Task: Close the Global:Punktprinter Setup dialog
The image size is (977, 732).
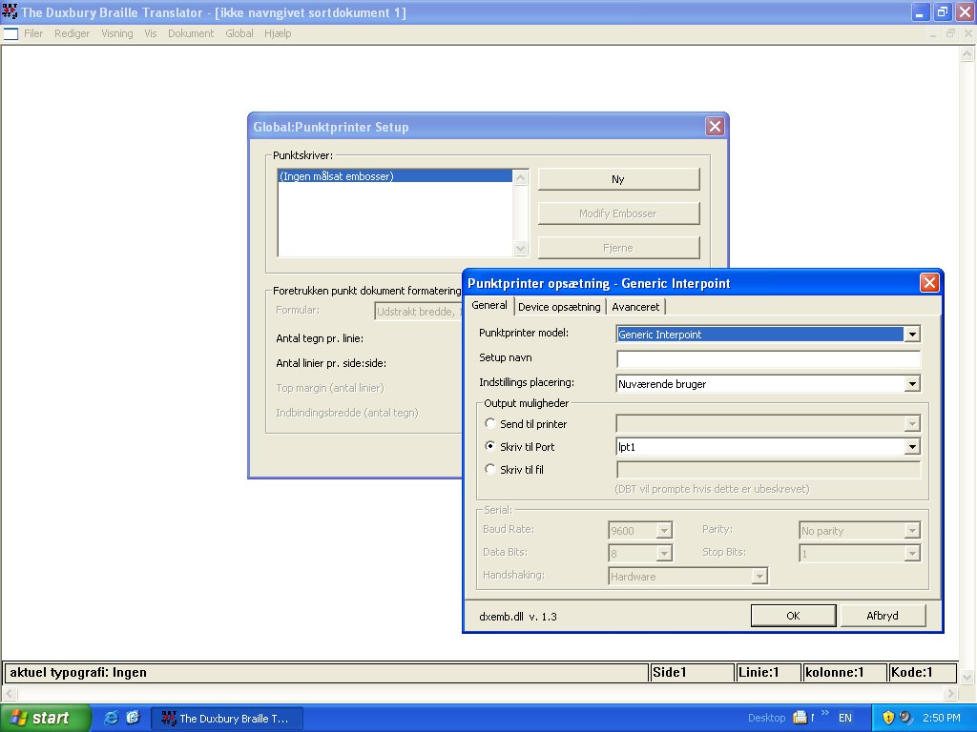Action: coord(715,127)
